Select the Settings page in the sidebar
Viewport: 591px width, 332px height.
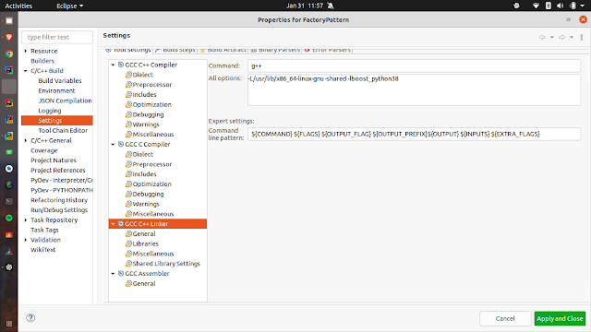pos(57,121)
